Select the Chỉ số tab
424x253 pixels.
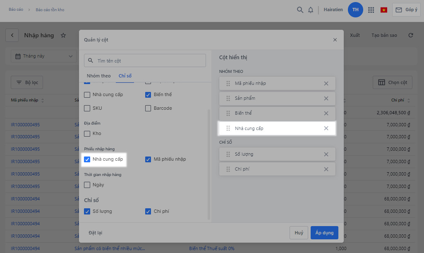125,76
